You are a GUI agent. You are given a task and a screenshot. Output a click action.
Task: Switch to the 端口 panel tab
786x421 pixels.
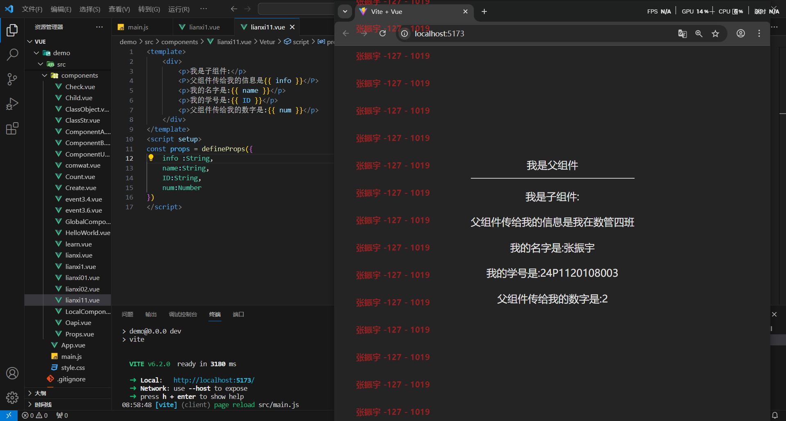238,314
